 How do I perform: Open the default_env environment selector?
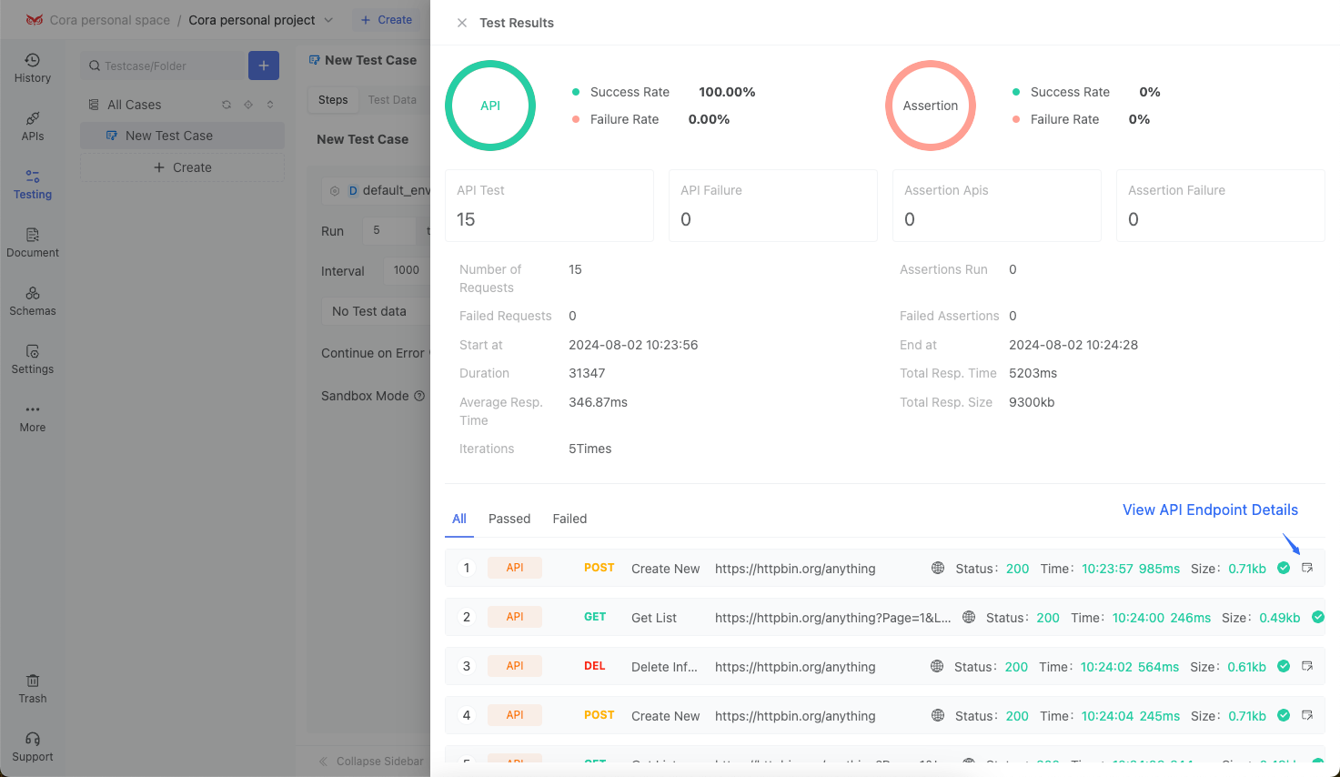[376, 190]
